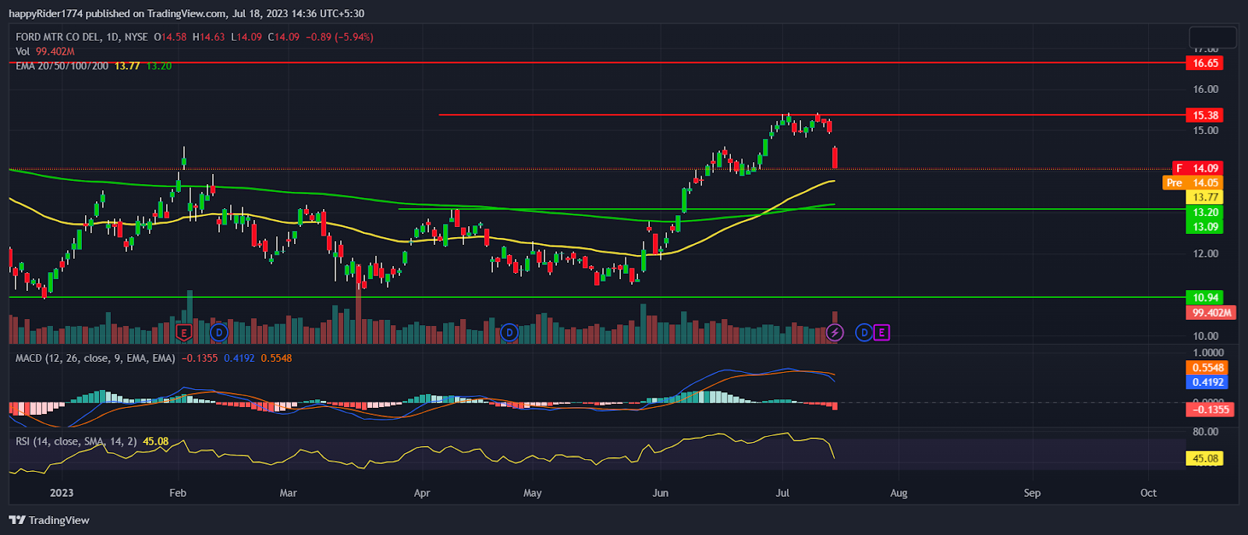This screenshot has width=1248, height=535.
Task: Select the 45.08 value in RSI legend
Action: click(156, 441)
